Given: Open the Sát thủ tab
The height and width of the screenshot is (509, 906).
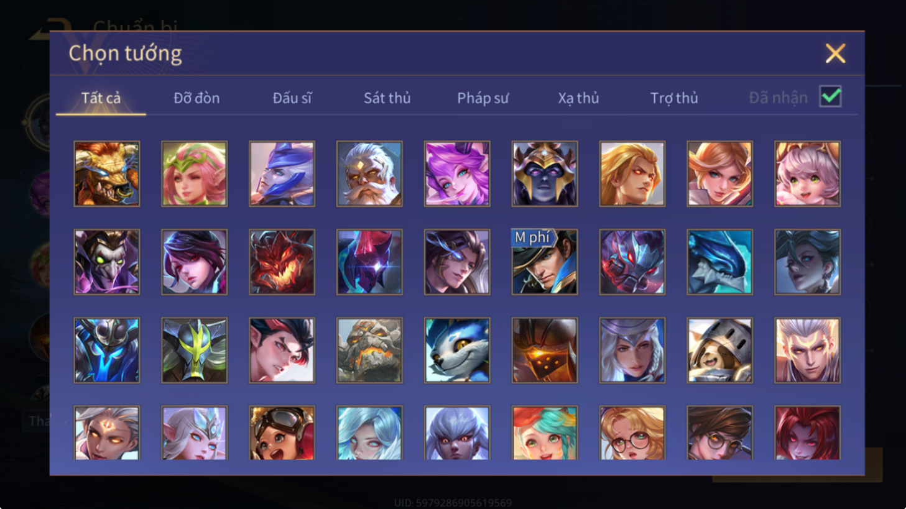Looking at the screenshot, I should pyautogui.click(x=387, y=98).
